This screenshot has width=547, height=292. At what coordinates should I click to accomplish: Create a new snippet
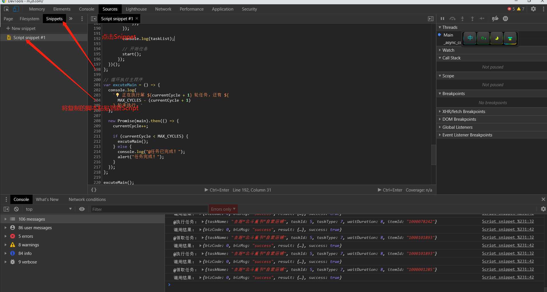[21, 29]
